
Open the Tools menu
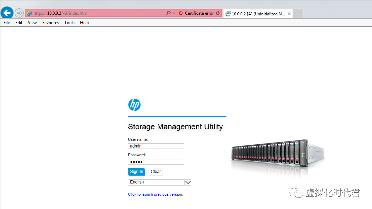(x=69, y=22)
